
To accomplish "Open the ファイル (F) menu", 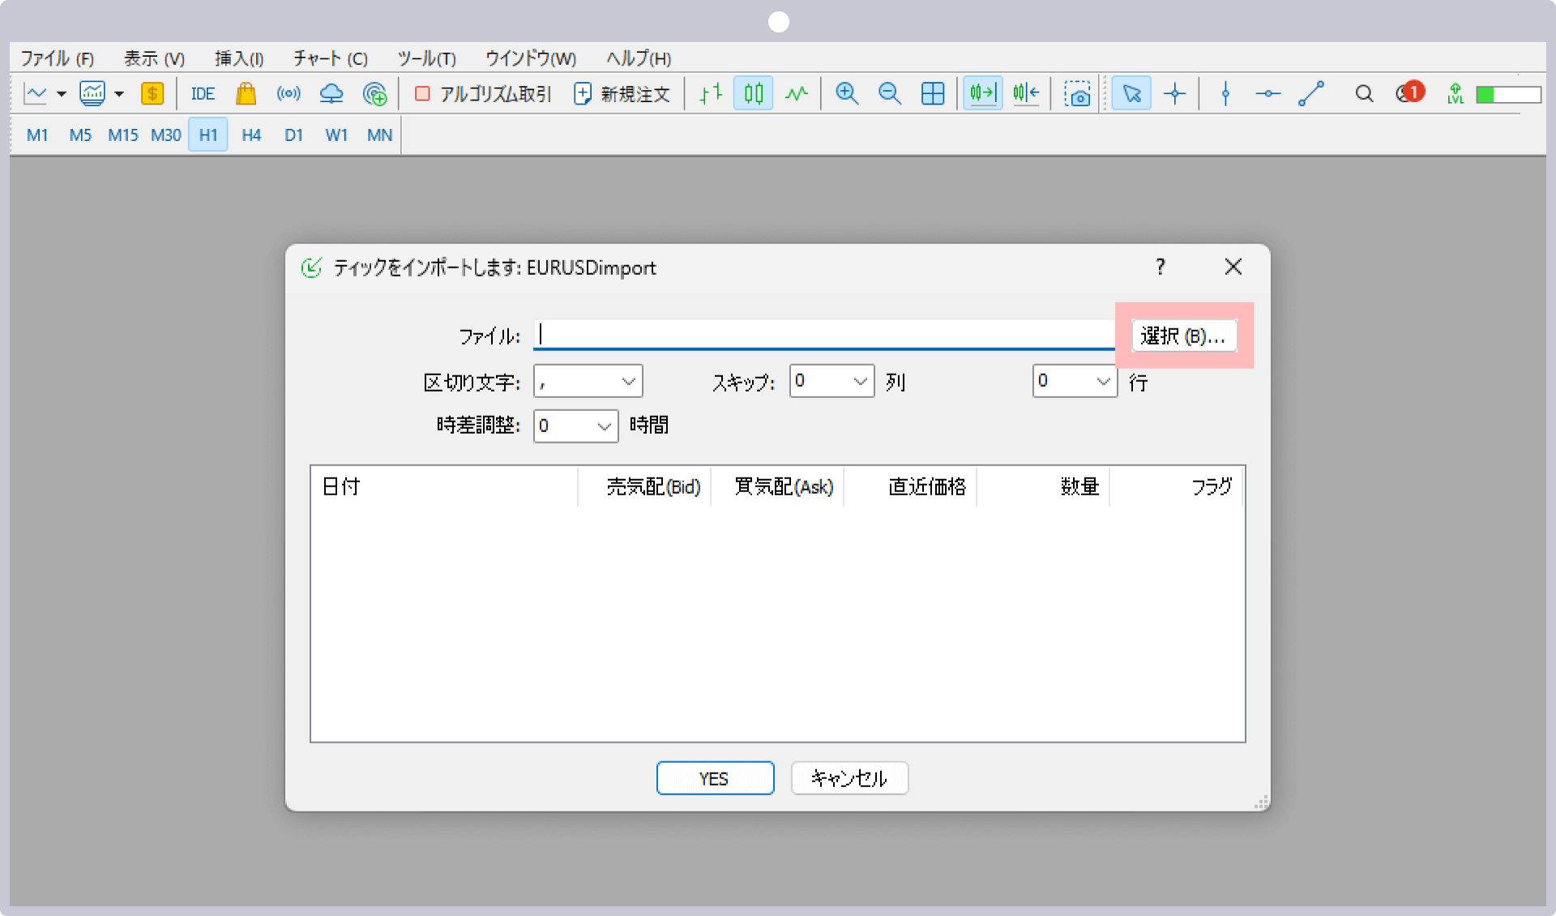I will coord(57,58).
